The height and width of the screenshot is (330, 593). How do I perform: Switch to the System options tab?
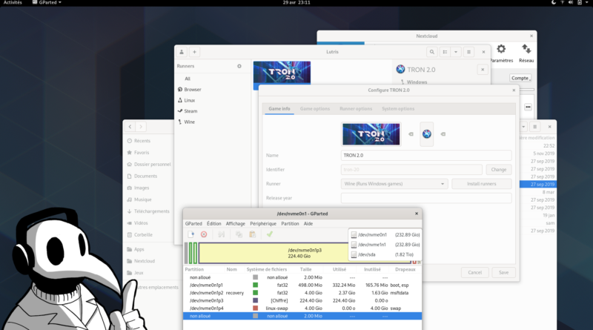pos(398,108)
